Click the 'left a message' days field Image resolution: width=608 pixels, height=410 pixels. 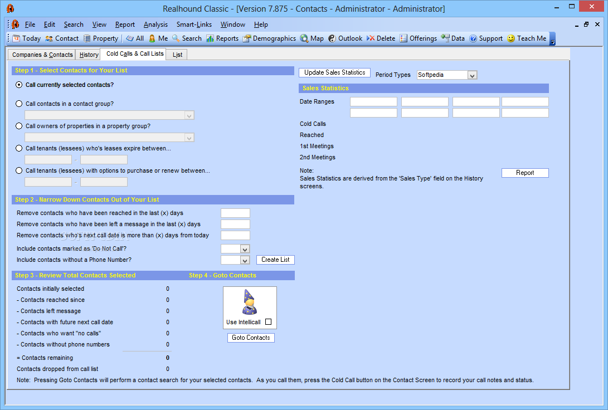point(235,224)
